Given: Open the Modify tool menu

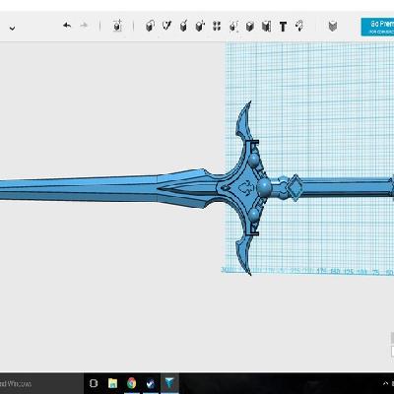Looking at the screenshot, I should [200, 26].
